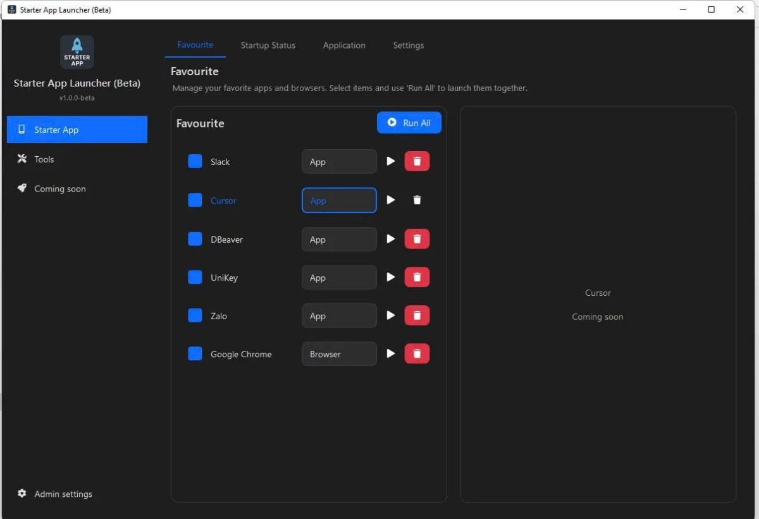
Task: Click the trash icon for Google Chrome
Action: tap(417, 353)
